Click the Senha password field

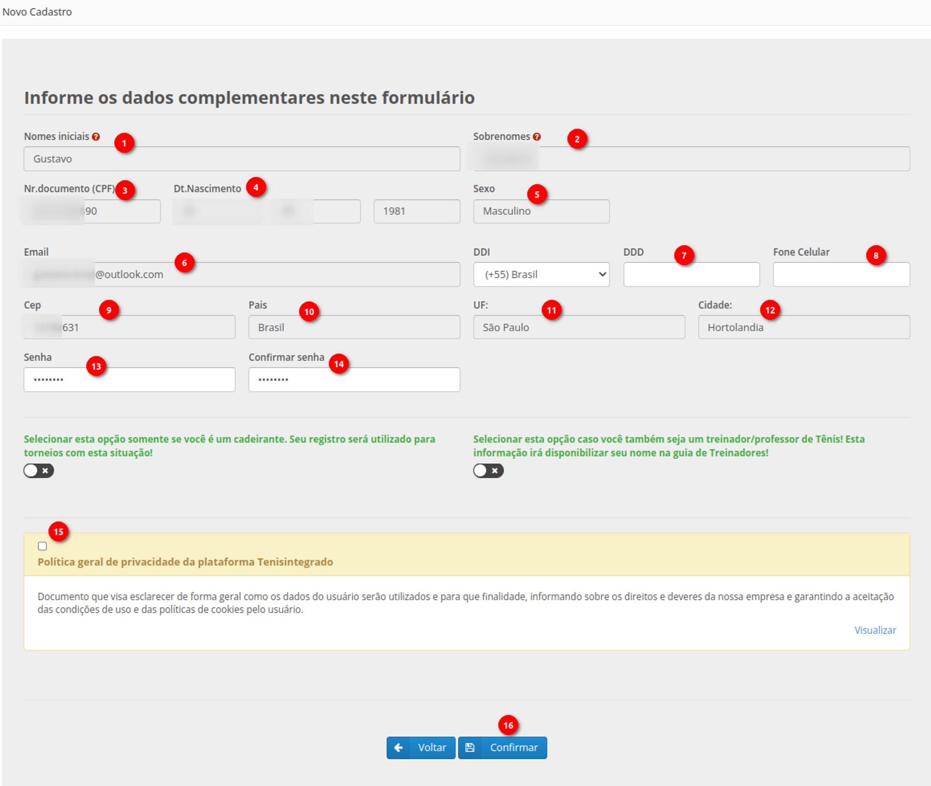click(129, 380)
